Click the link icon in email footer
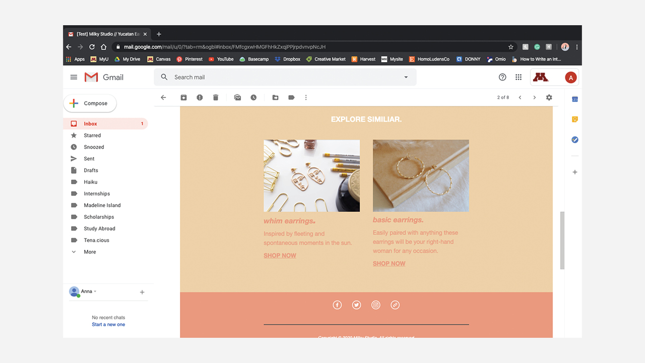This screenshot has width=645, height=363. pyautogui.click(x=395, y=305)
